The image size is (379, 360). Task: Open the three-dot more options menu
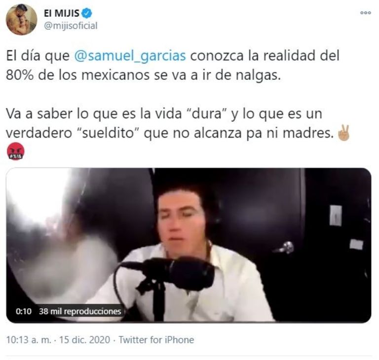(365, 13)
